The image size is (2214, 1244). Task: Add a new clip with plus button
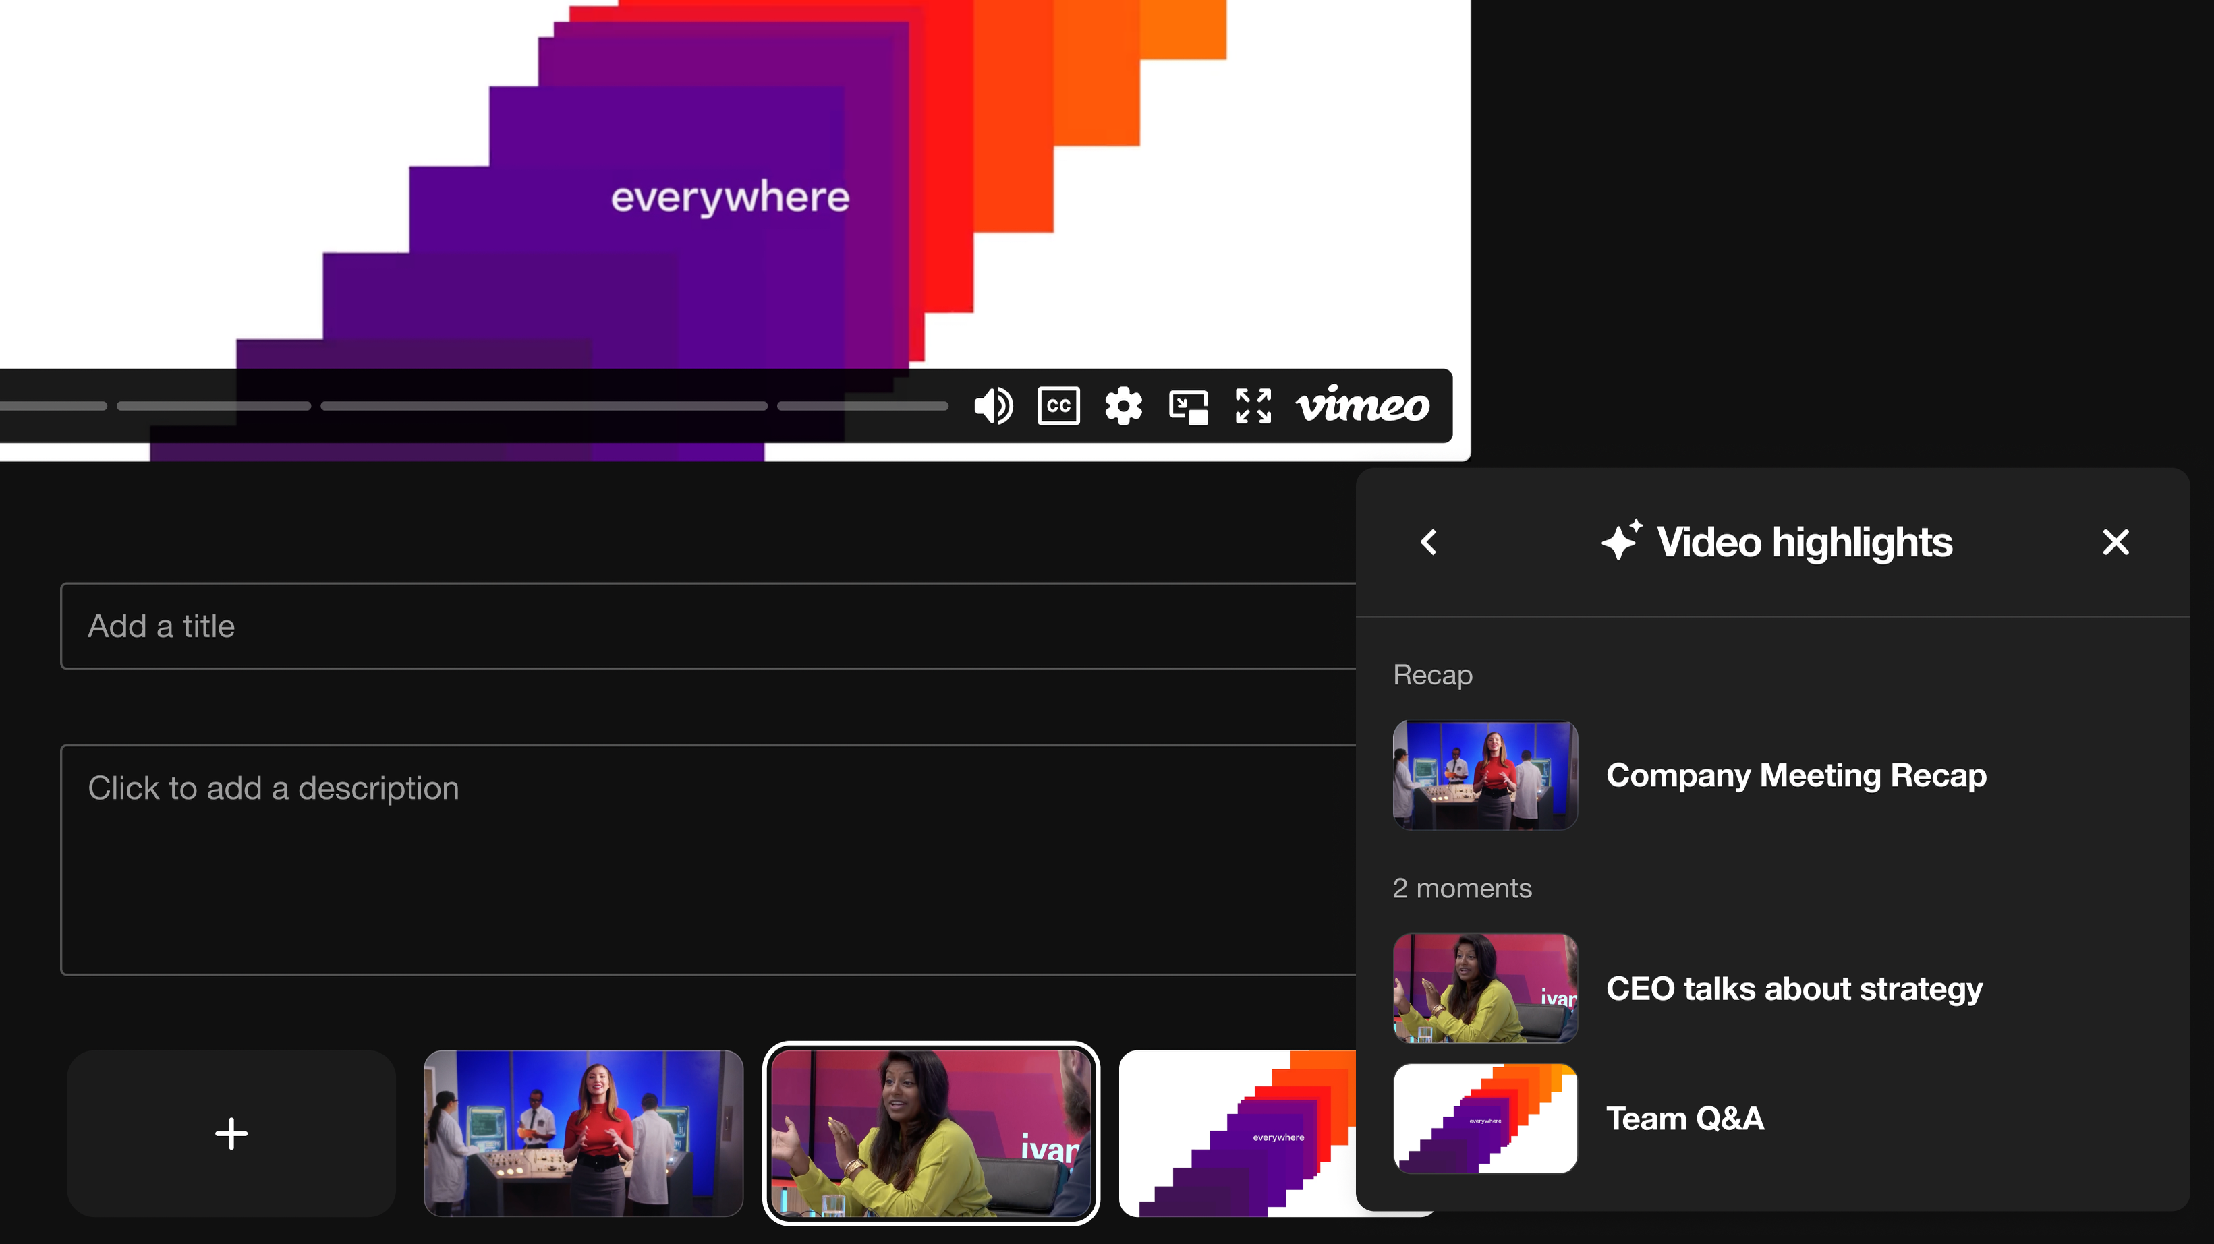[x=231, y=1133]
